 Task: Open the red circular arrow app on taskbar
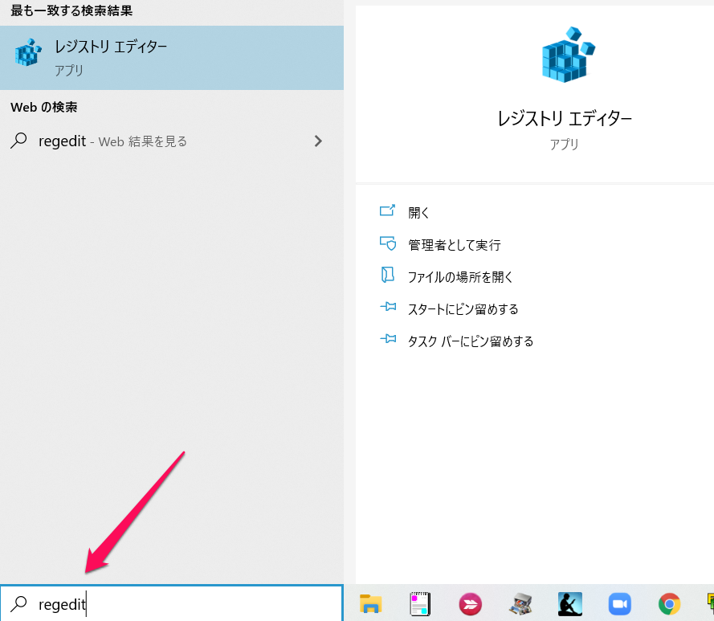[x=471, y=604]
